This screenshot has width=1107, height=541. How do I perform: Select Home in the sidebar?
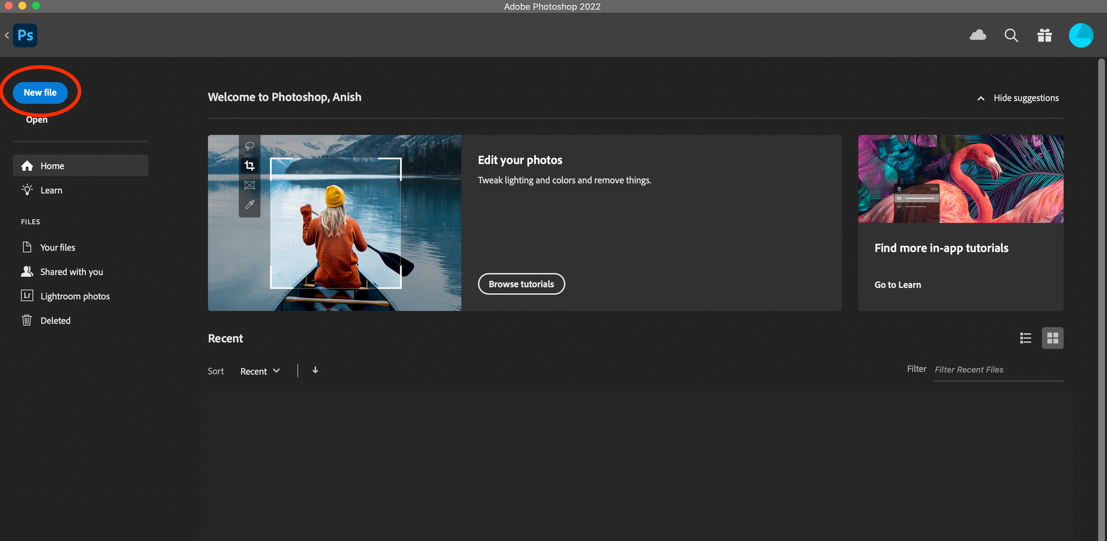(x=80, y=165)
